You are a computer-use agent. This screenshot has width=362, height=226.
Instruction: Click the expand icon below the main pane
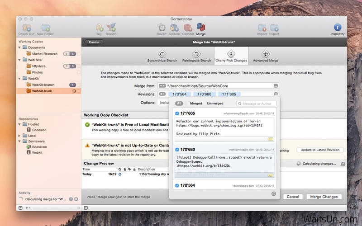(x=86, y=208)
